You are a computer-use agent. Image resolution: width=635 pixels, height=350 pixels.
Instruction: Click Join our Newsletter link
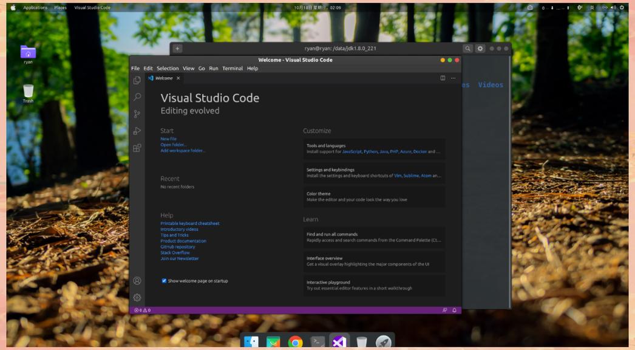(x=180, y=258)
